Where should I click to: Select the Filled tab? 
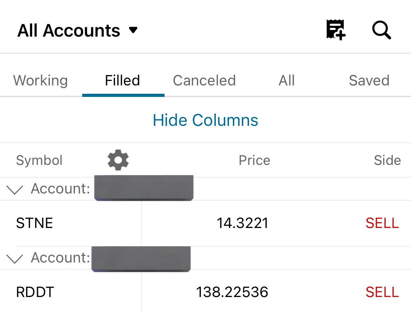click(122, 80)
